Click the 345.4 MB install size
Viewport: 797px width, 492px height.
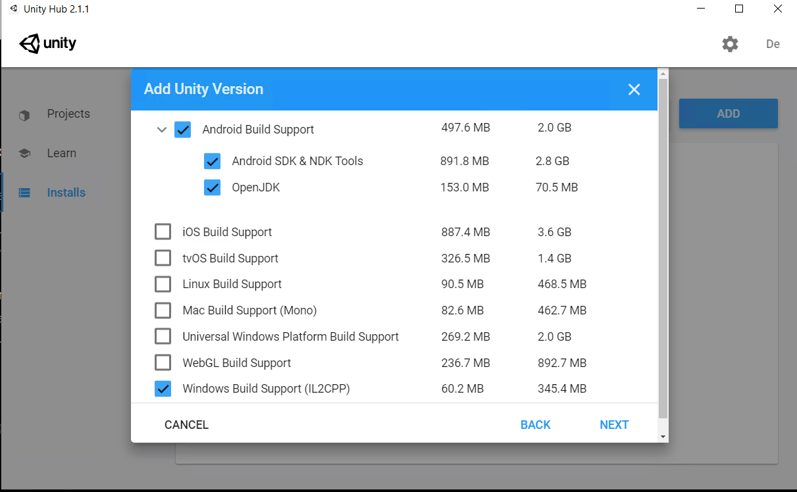pos(562,389)
